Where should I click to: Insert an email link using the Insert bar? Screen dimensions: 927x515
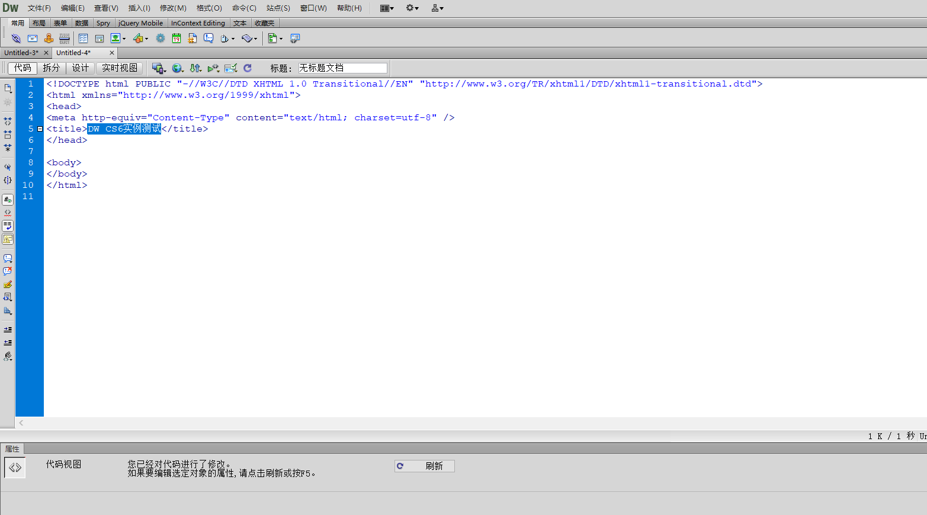pos(32,38)
